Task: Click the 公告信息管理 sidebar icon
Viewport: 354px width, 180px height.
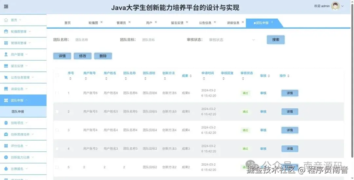Action: pos(6,77)
